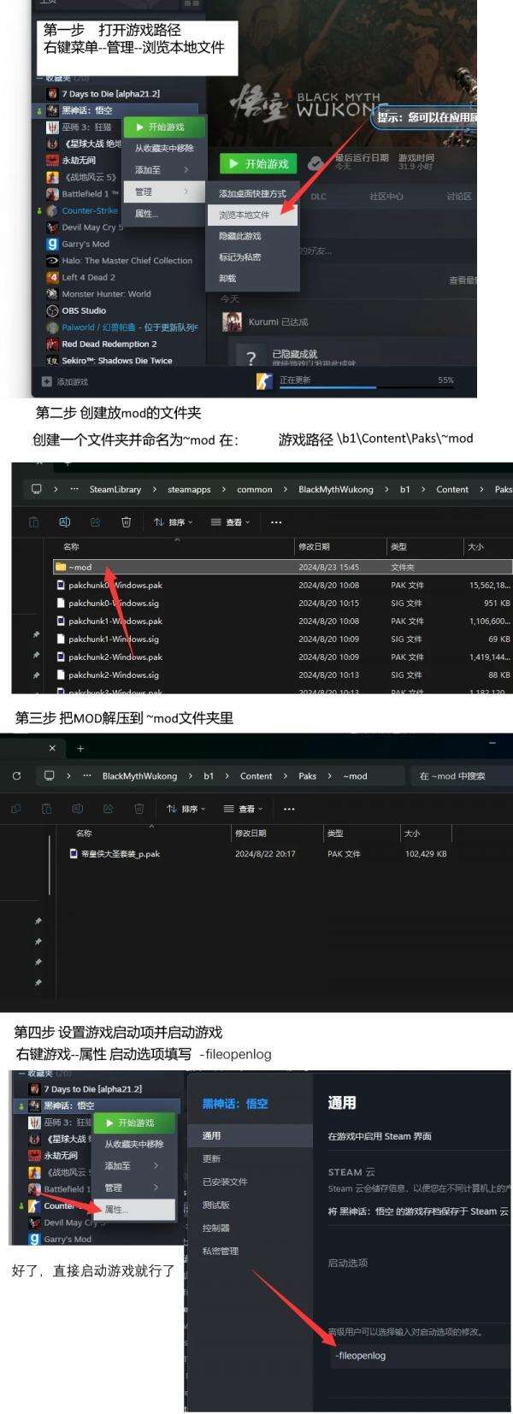
Task: Click the SteamLibrary breadcrumb in the address bar
Action: click(115, 489)
